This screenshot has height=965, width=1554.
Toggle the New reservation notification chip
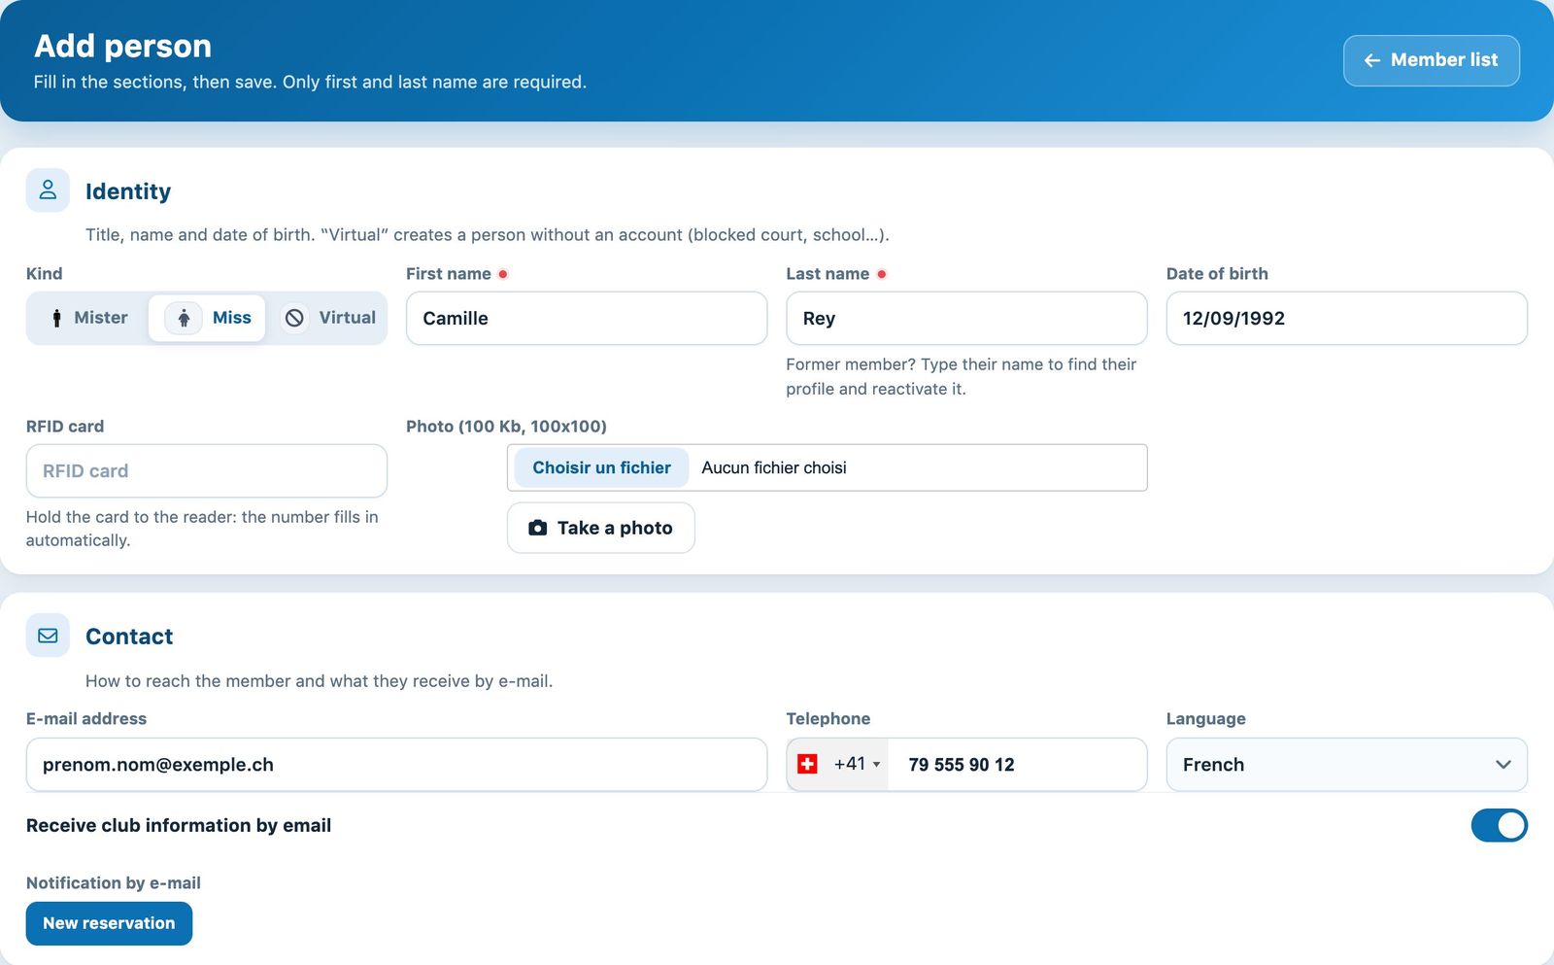coord(109,923)
